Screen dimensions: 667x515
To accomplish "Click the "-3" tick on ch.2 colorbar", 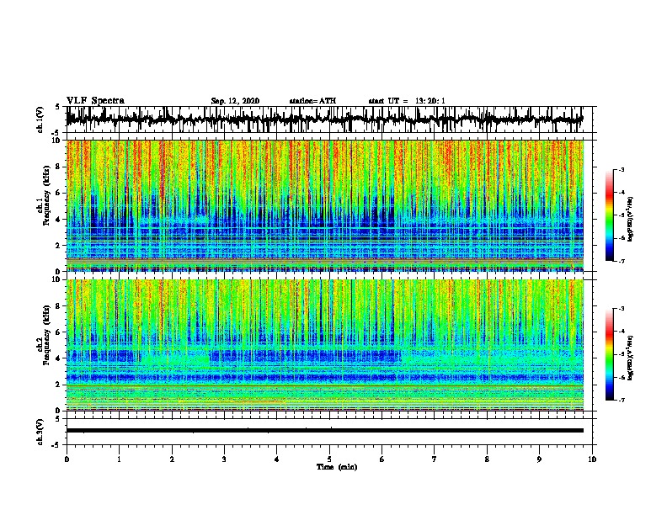I will [x=621, y=309].
